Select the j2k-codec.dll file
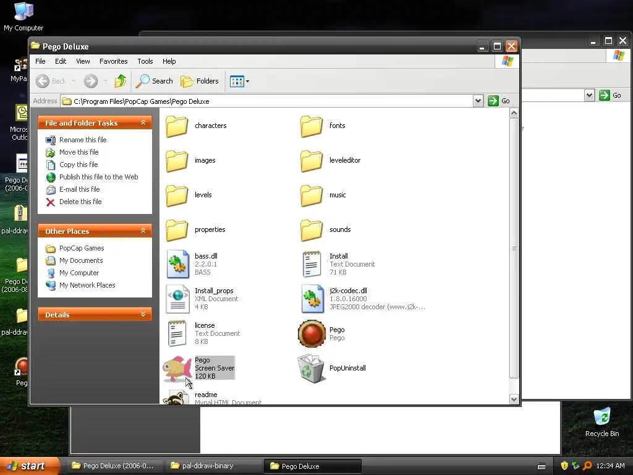The height and width of the screenshot is (475, 633). pos(362,299)
